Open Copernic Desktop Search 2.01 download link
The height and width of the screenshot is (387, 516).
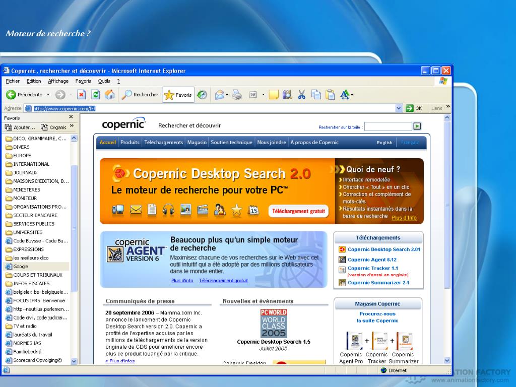point(383,249)
